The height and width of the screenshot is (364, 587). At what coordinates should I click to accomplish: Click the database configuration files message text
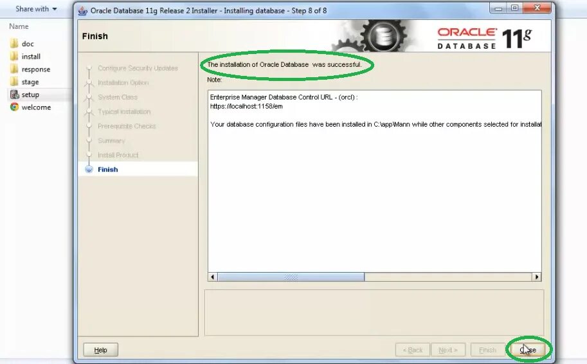tap(375, 124)
